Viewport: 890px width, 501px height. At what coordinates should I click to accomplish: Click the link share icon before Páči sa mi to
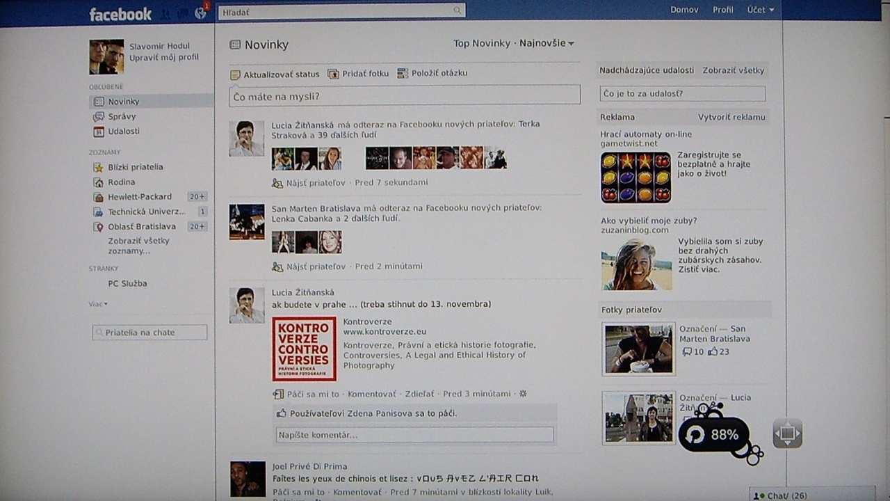coord(278,394)
